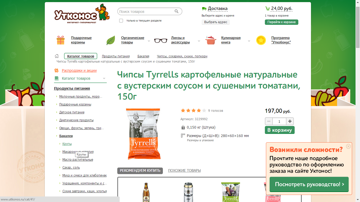This screenshot has height=202, width=360.
Task: Click the shopping cart icon
Action: pyautogui.click(x=267, y=8)
